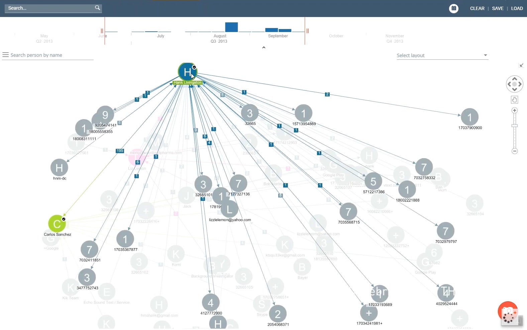
Task: Zoom in with the plus button
Action: coord(515,110)
